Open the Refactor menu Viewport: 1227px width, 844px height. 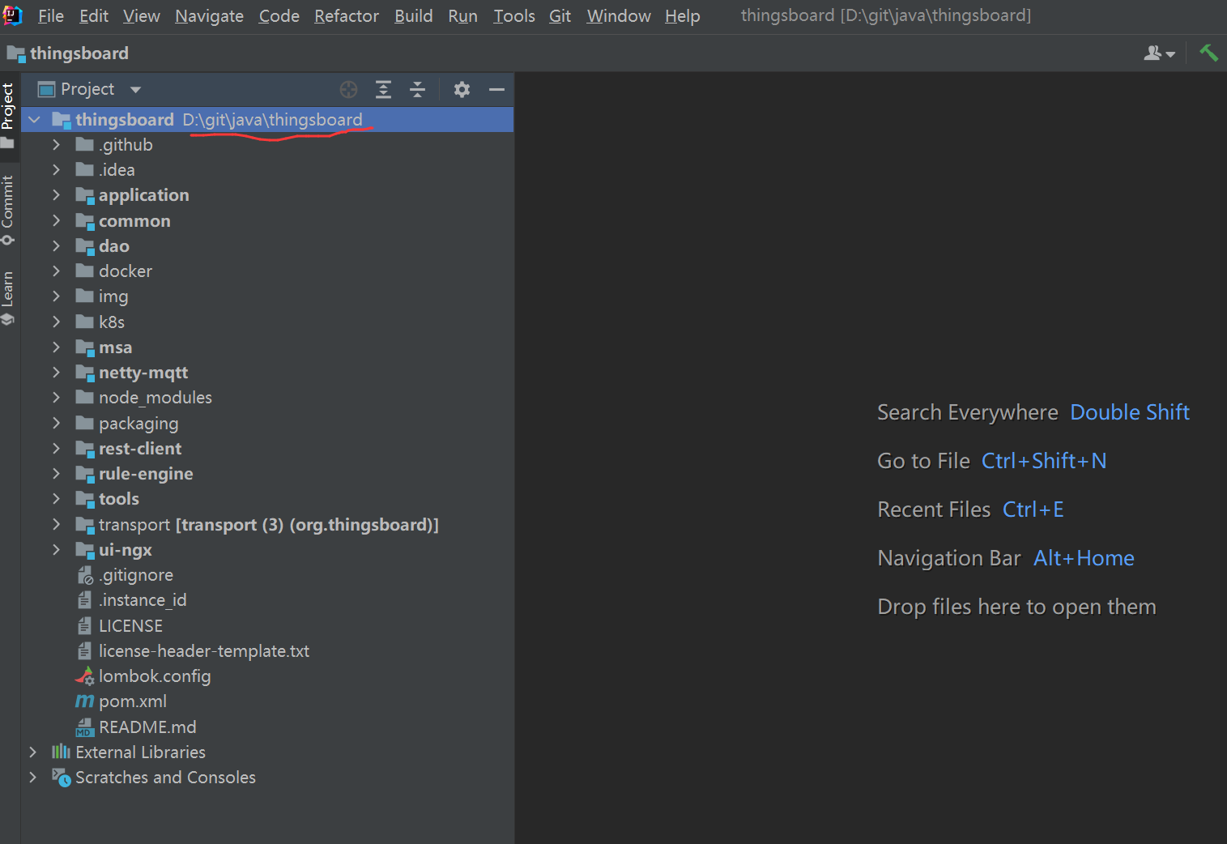[x=346, y=15]
